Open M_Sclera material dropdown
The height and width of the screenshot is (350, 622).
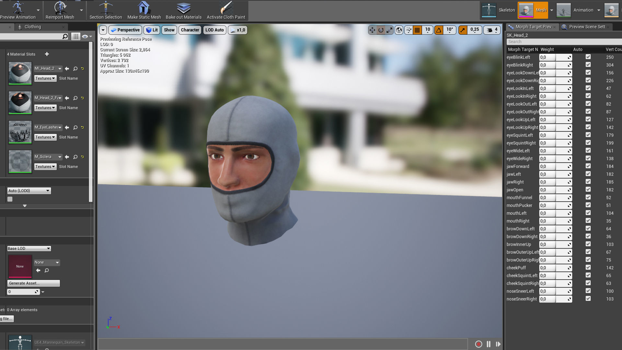[x=48, y=157]
